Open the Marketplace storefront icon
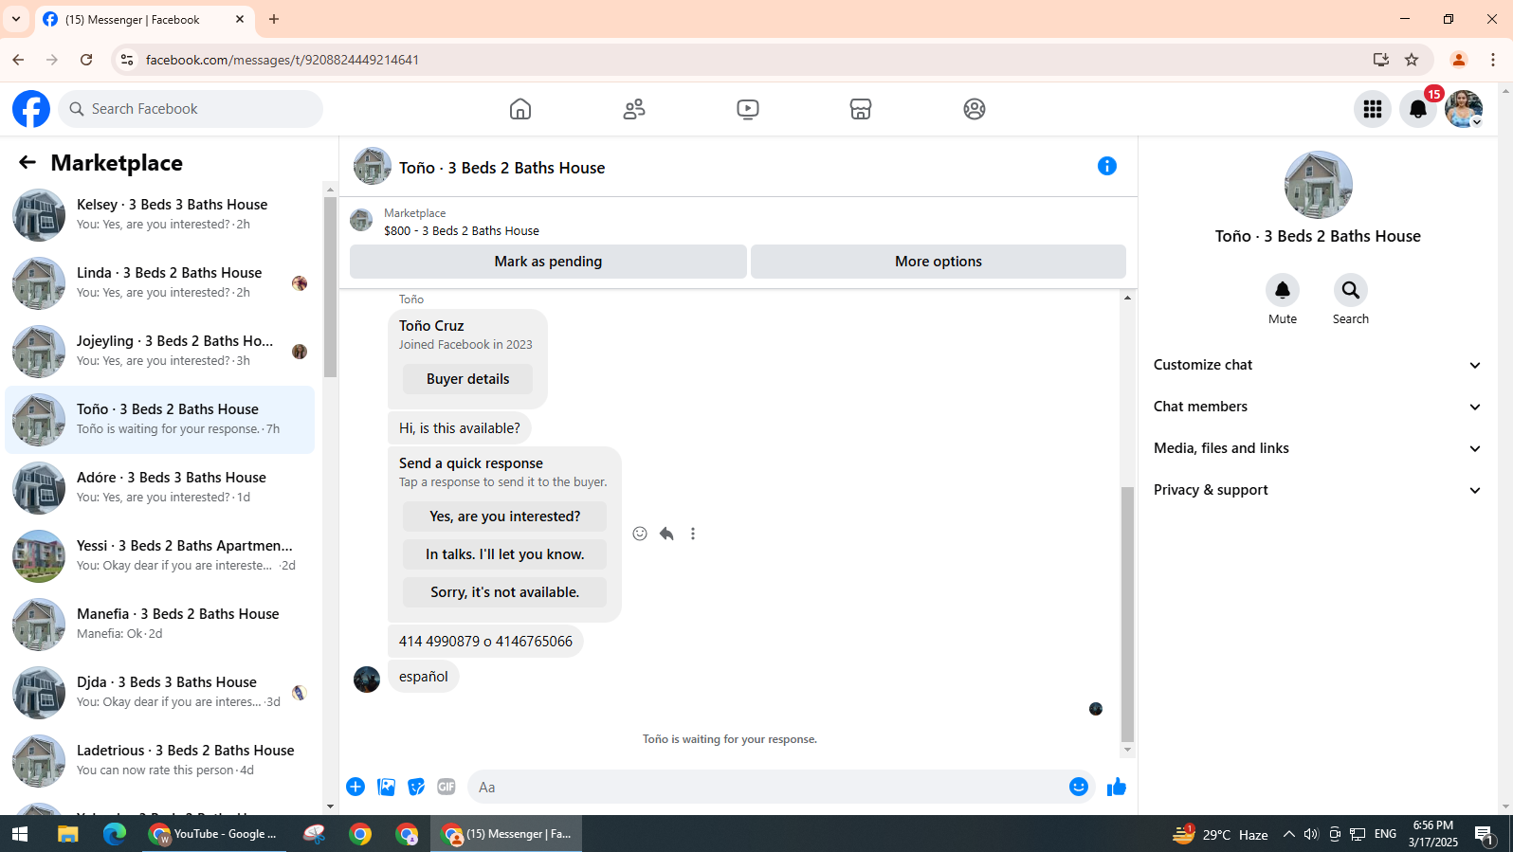Image resolution: width=1513 pixels, height=852 pixels. (x=861, y=109)
